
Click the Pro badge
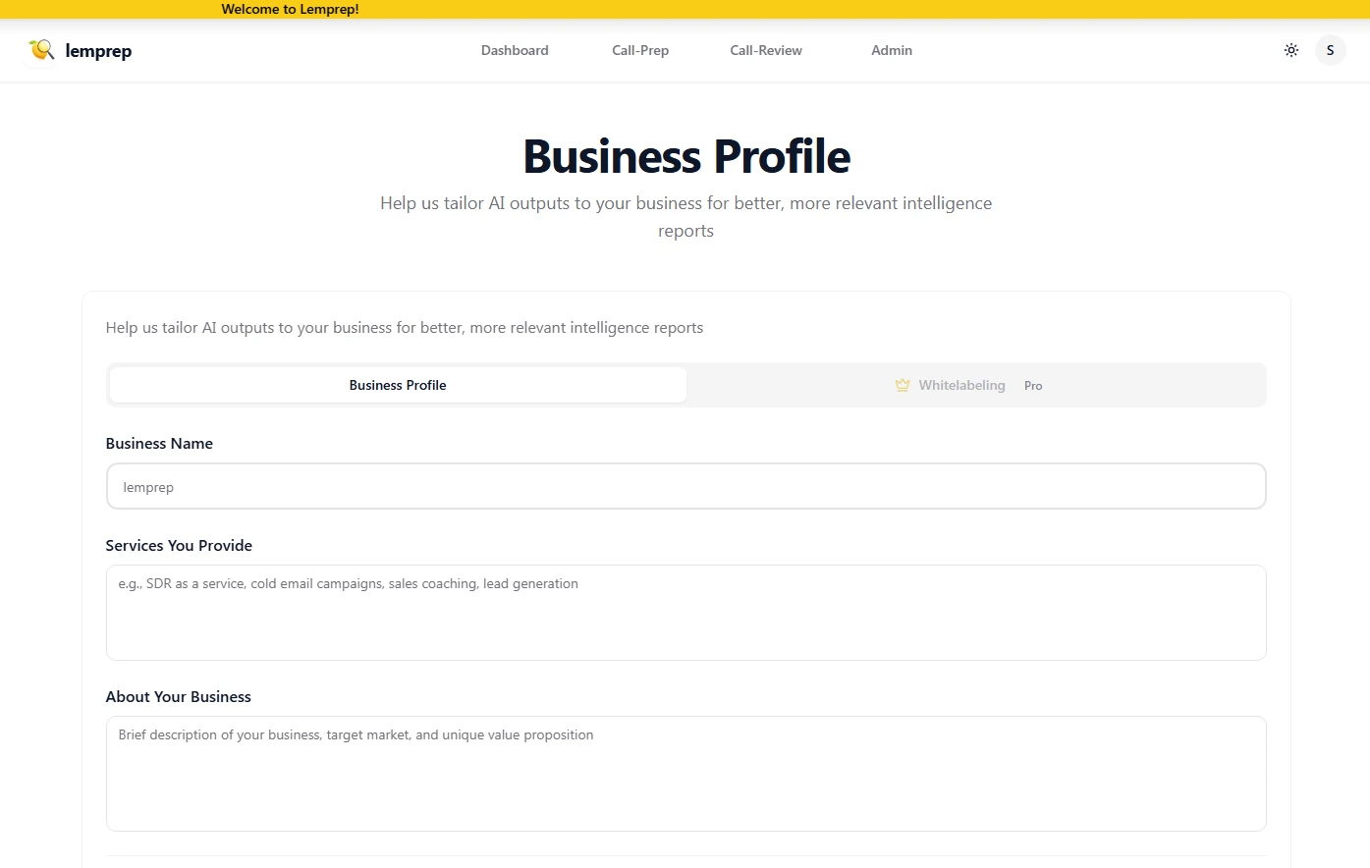(x=1033, y=386)
